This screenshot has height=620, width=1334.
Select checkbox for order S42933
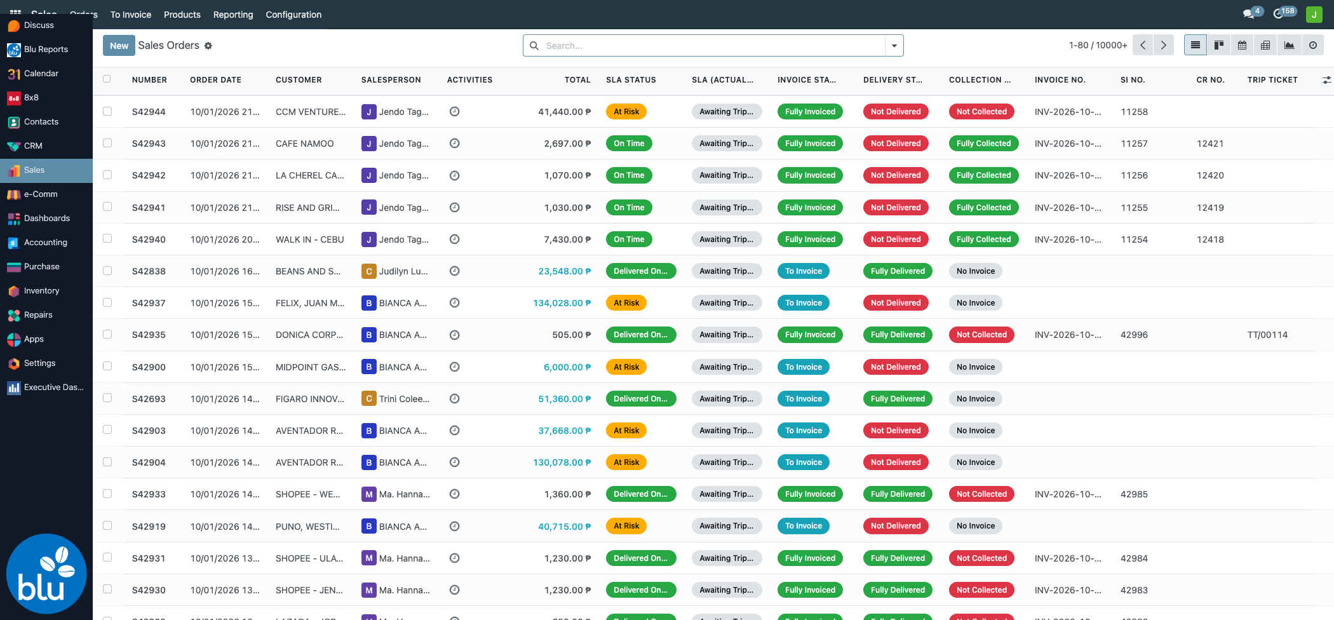tap(107, 494)
